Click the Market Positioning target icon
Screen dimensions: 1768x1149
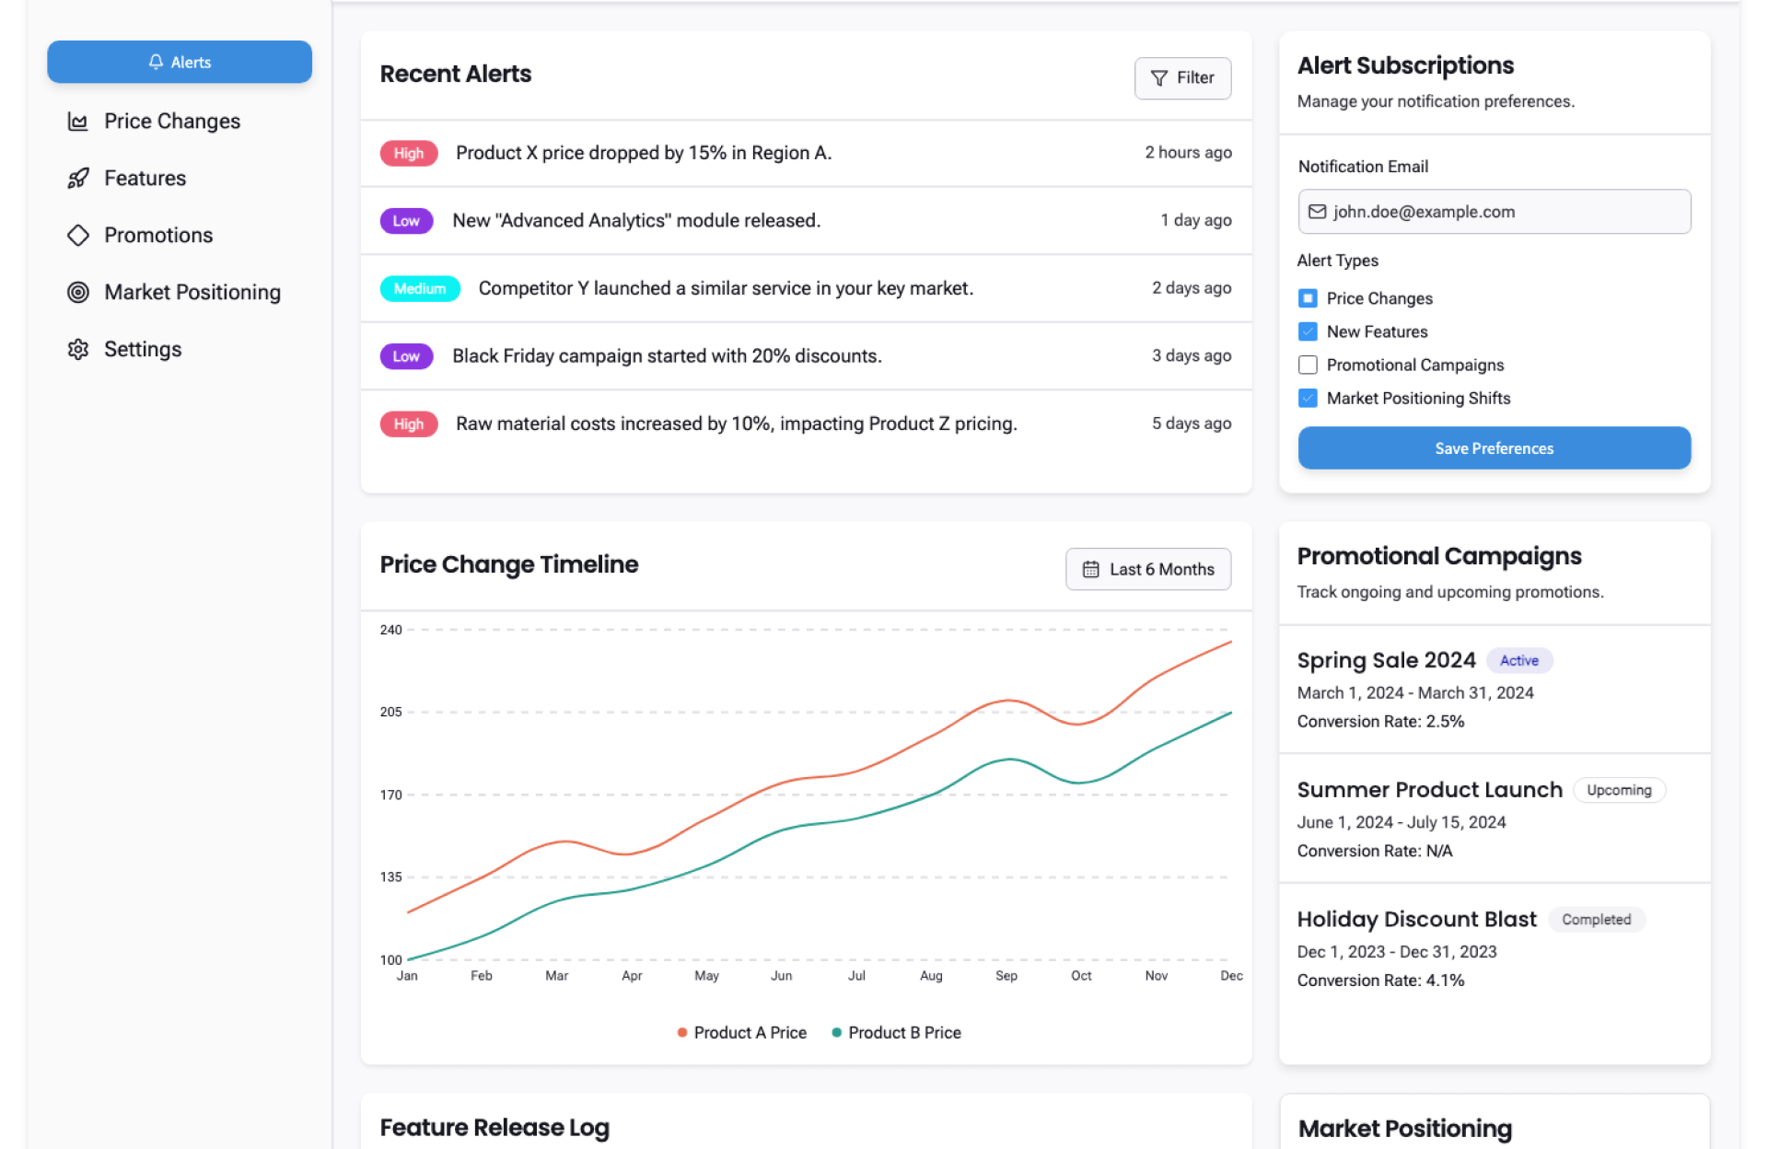[x=78, y=293]
